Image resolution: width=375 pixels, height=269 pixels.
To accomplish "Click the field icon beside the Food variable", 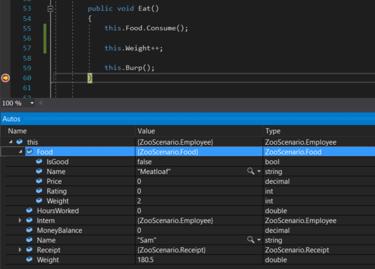I will coord(29,152).
